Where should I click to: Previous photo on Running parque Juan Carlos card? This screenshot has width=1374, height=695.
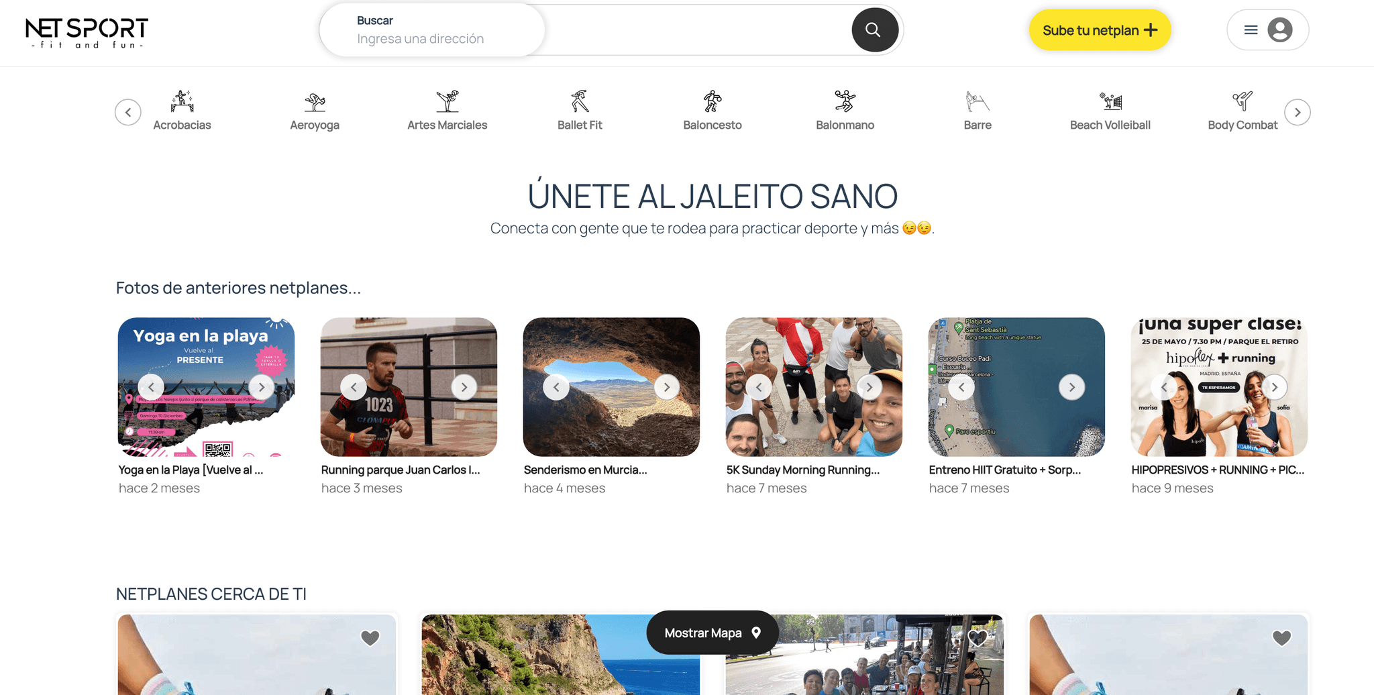(354, 387)
